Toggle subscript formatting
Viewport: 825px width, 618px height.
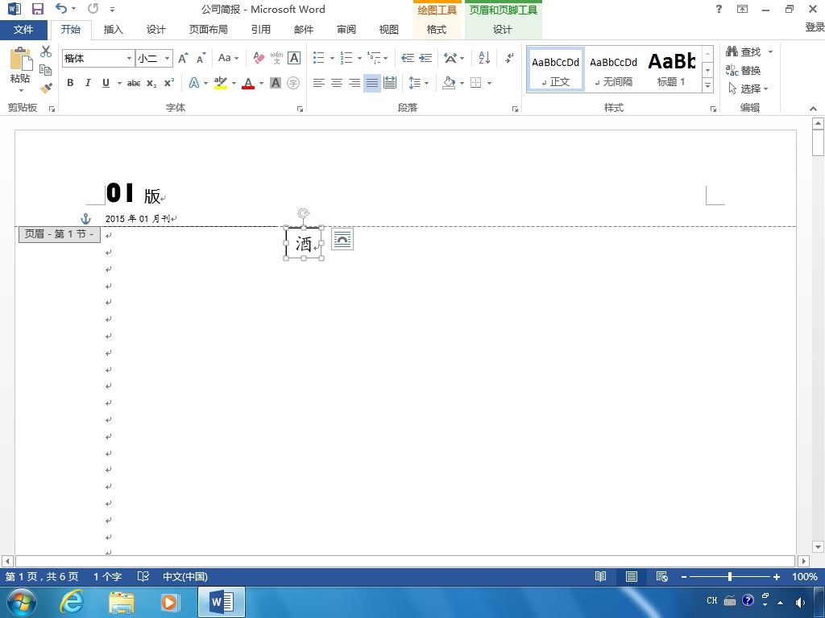click(x=151, y=83)
